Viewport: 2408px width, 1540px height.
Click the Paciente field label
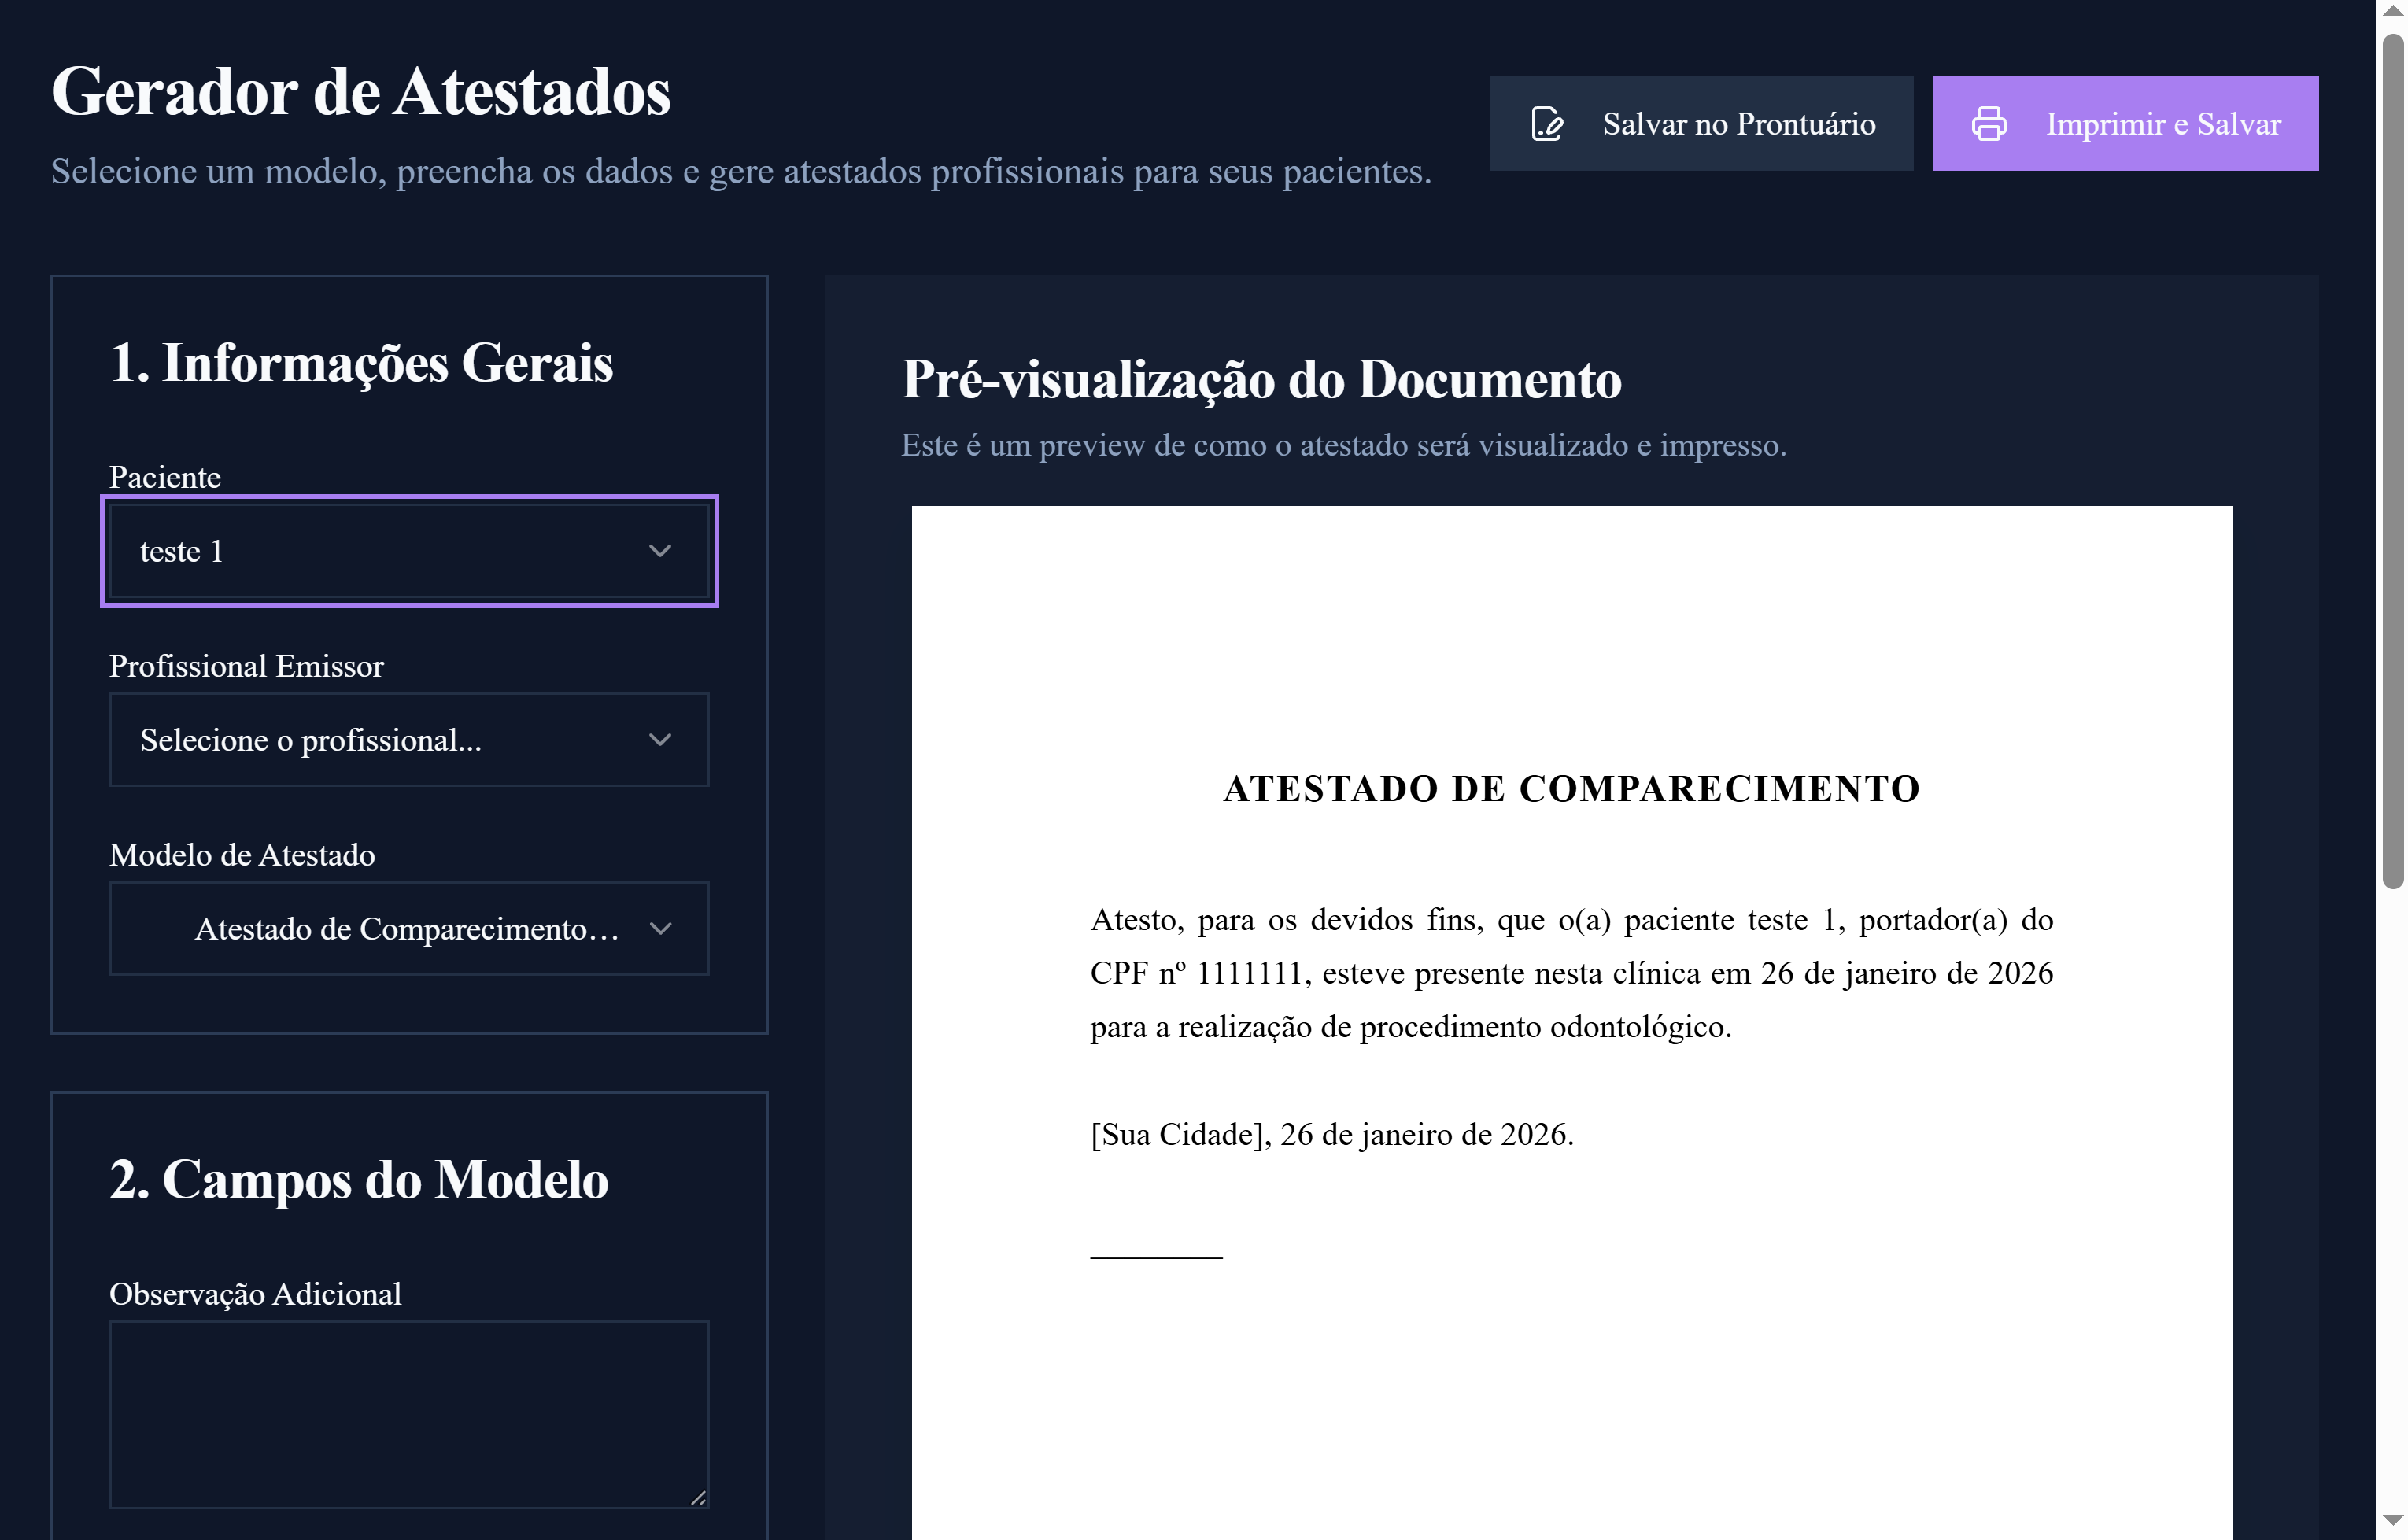click(164, 477)
